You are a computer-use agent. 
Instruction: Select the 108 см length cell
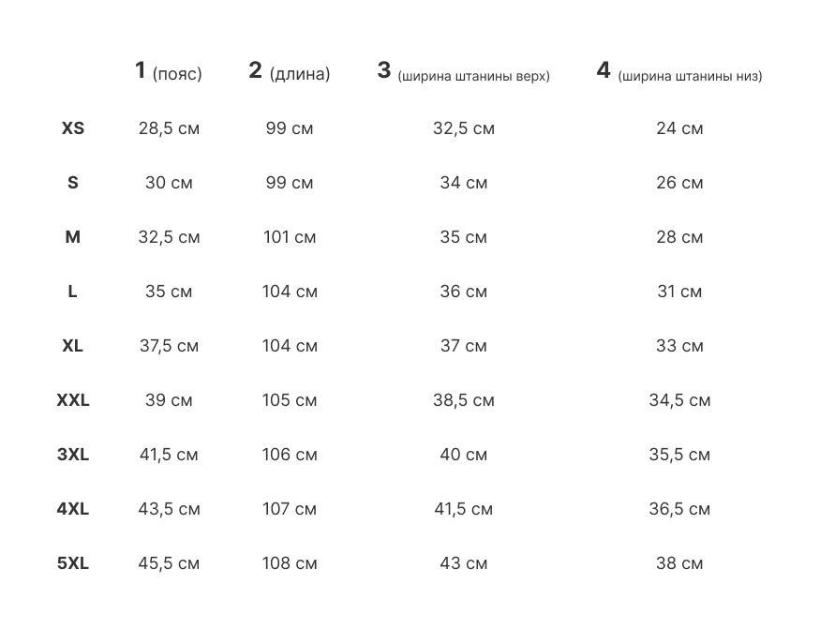[x=290, y=563]
